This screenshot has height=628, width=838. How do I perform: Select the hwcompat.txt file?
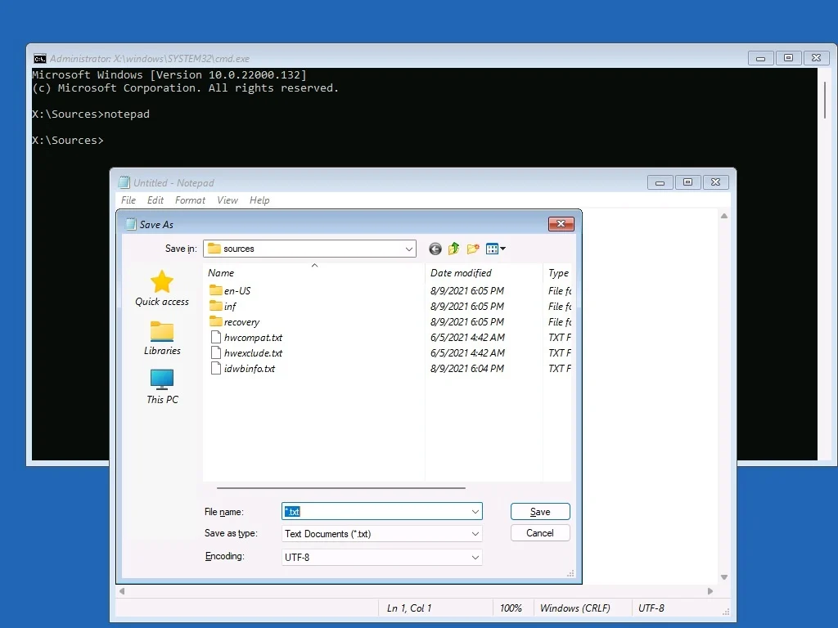246,338
